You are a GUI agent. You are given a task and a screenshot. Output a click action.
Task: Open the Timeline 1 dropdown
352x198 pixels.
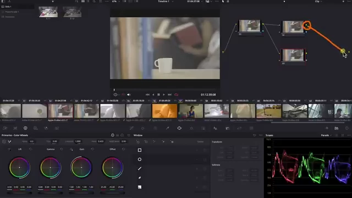pyautogui.click(x=166, y=1)
